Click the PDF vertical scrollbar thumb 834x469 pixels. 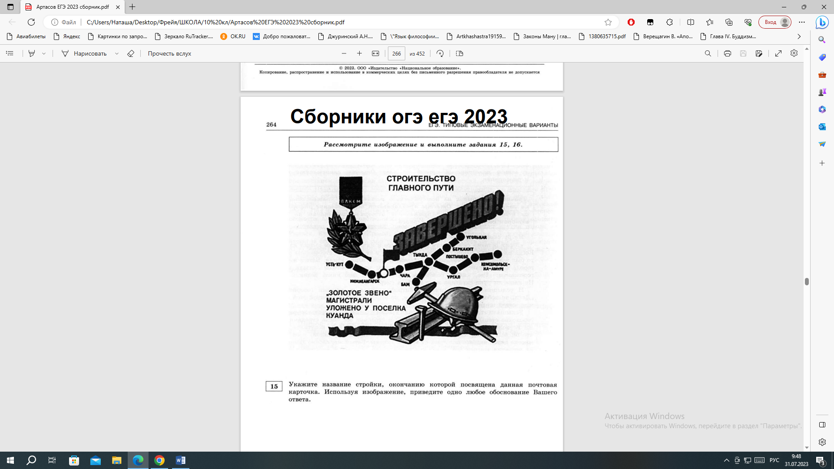(807, 281)
